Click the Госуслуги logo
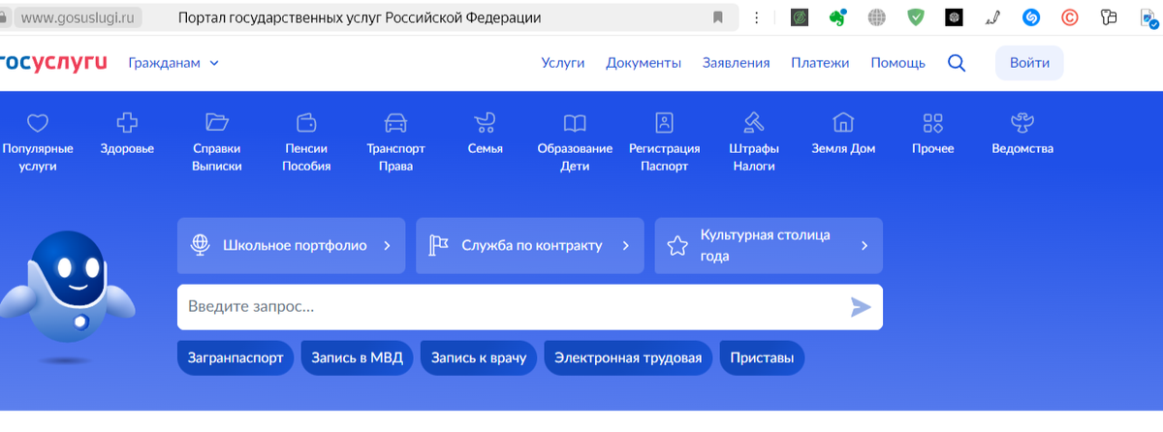 pyautogui.click(x=53, y=63)
